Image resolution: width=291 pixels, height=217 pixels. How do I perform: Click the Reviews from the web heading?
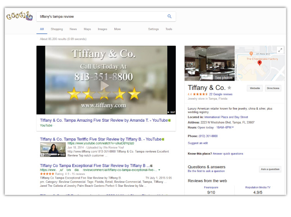point(207,181)
